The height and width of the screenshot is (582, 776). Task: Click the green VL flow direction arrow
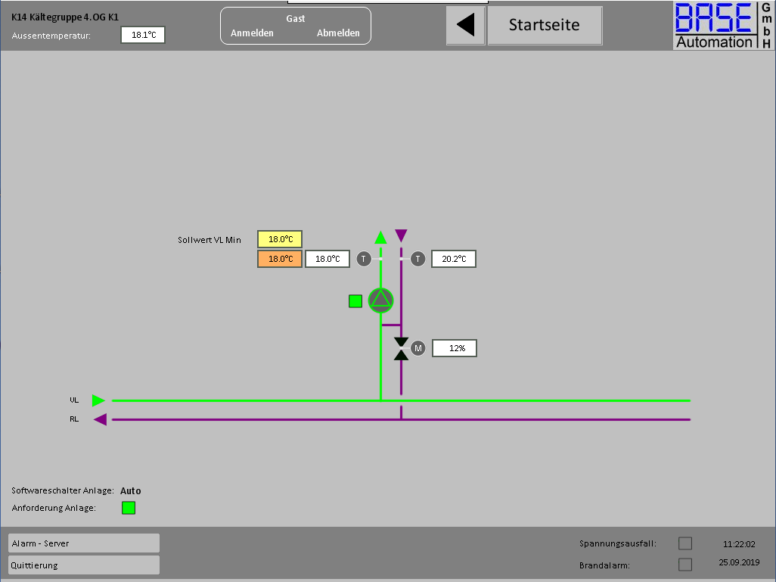coord(98,400)
